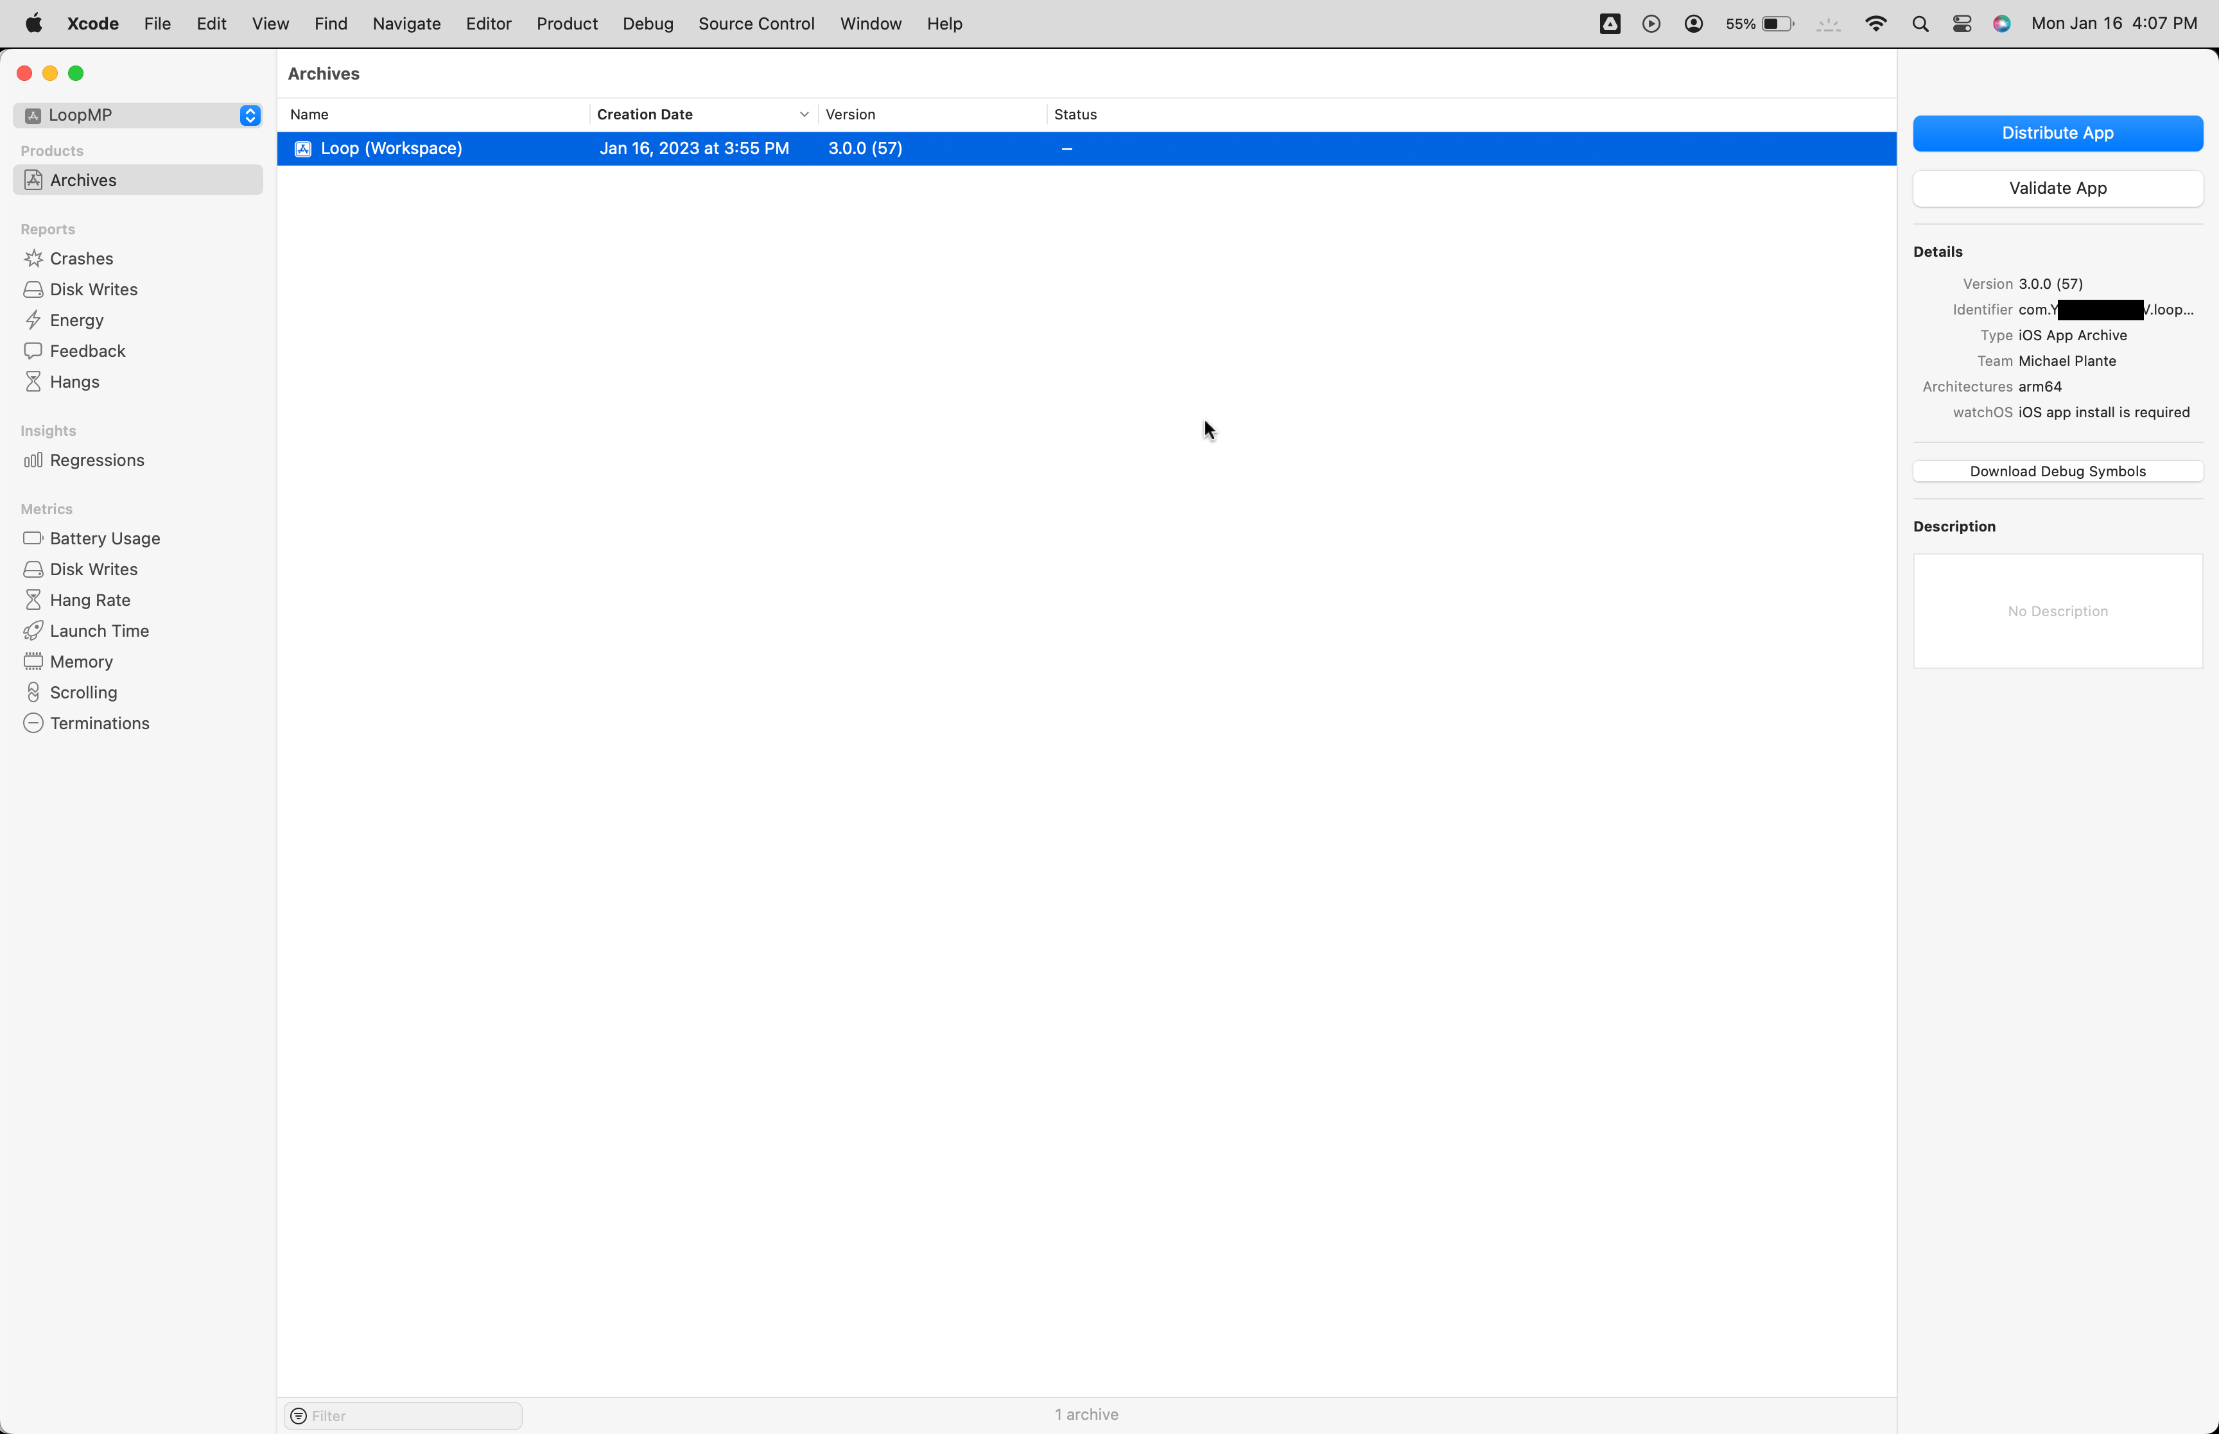Open Control Center in menu bar
Screen dimensions: 2219x1434
click(x=1962, y=23)
